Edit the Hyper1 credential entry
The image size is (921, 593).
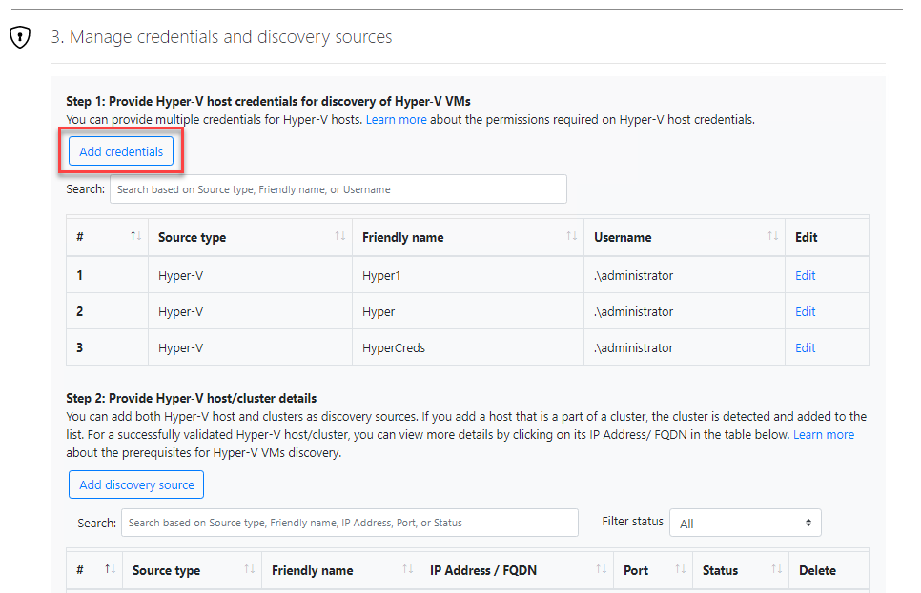[x=805, y=275]
